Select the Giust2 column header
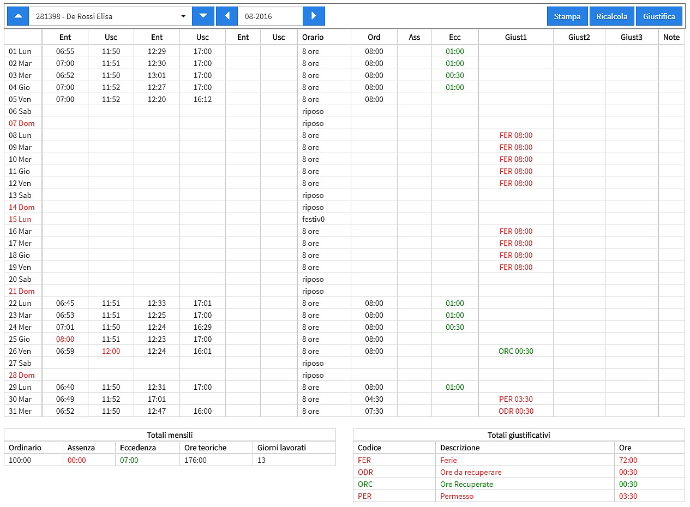The image size is (690, 507). [x=579, y=37]
